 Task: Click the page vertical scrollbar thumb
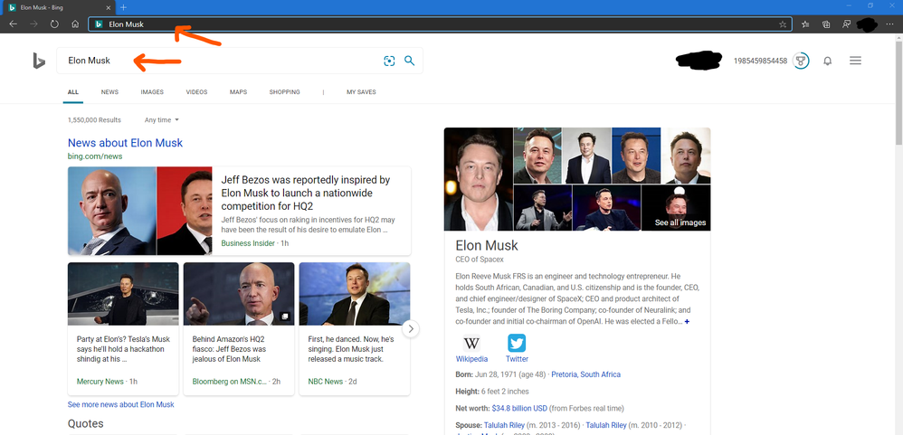coord(899,91)
